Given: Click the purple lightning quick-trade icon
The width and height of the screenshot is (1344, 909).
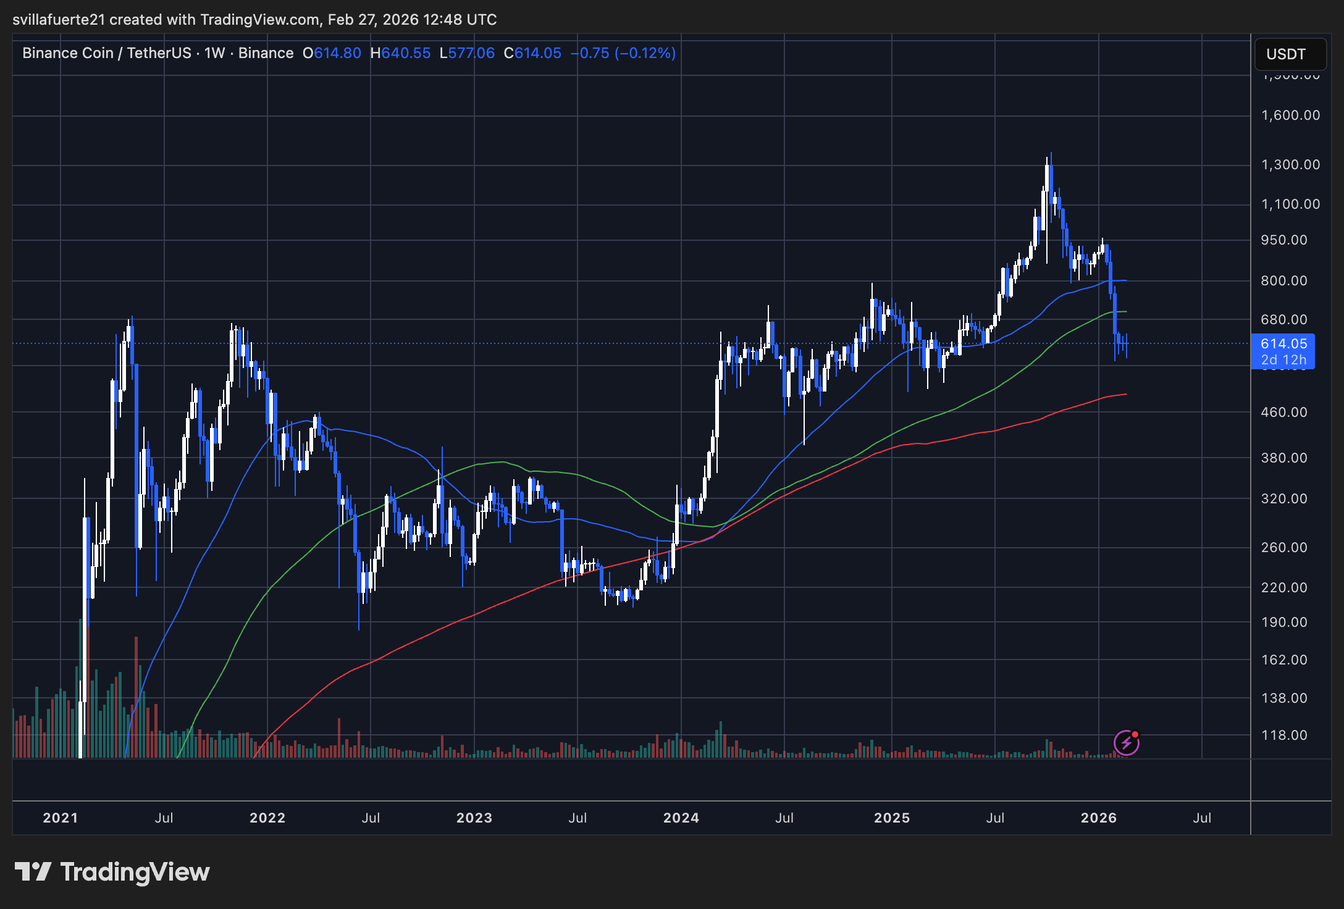Looking at the screenshot, I should [1125, 742].
